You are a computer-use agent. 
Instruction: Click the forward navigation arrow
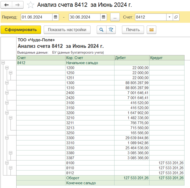coord(18,5)
